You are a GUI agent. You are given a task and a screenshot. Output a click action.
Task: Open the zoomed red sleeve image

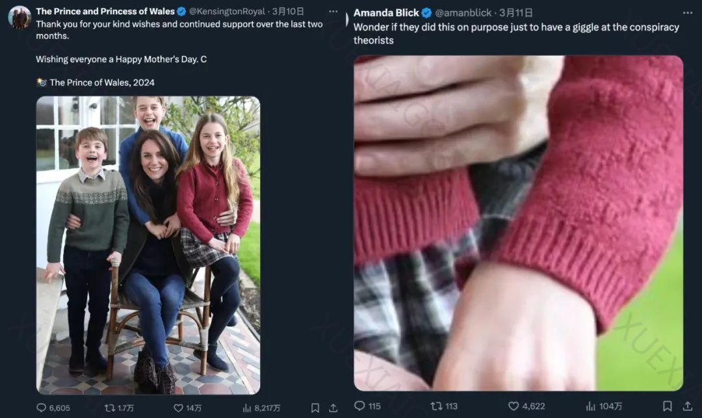tap(518, 223)
